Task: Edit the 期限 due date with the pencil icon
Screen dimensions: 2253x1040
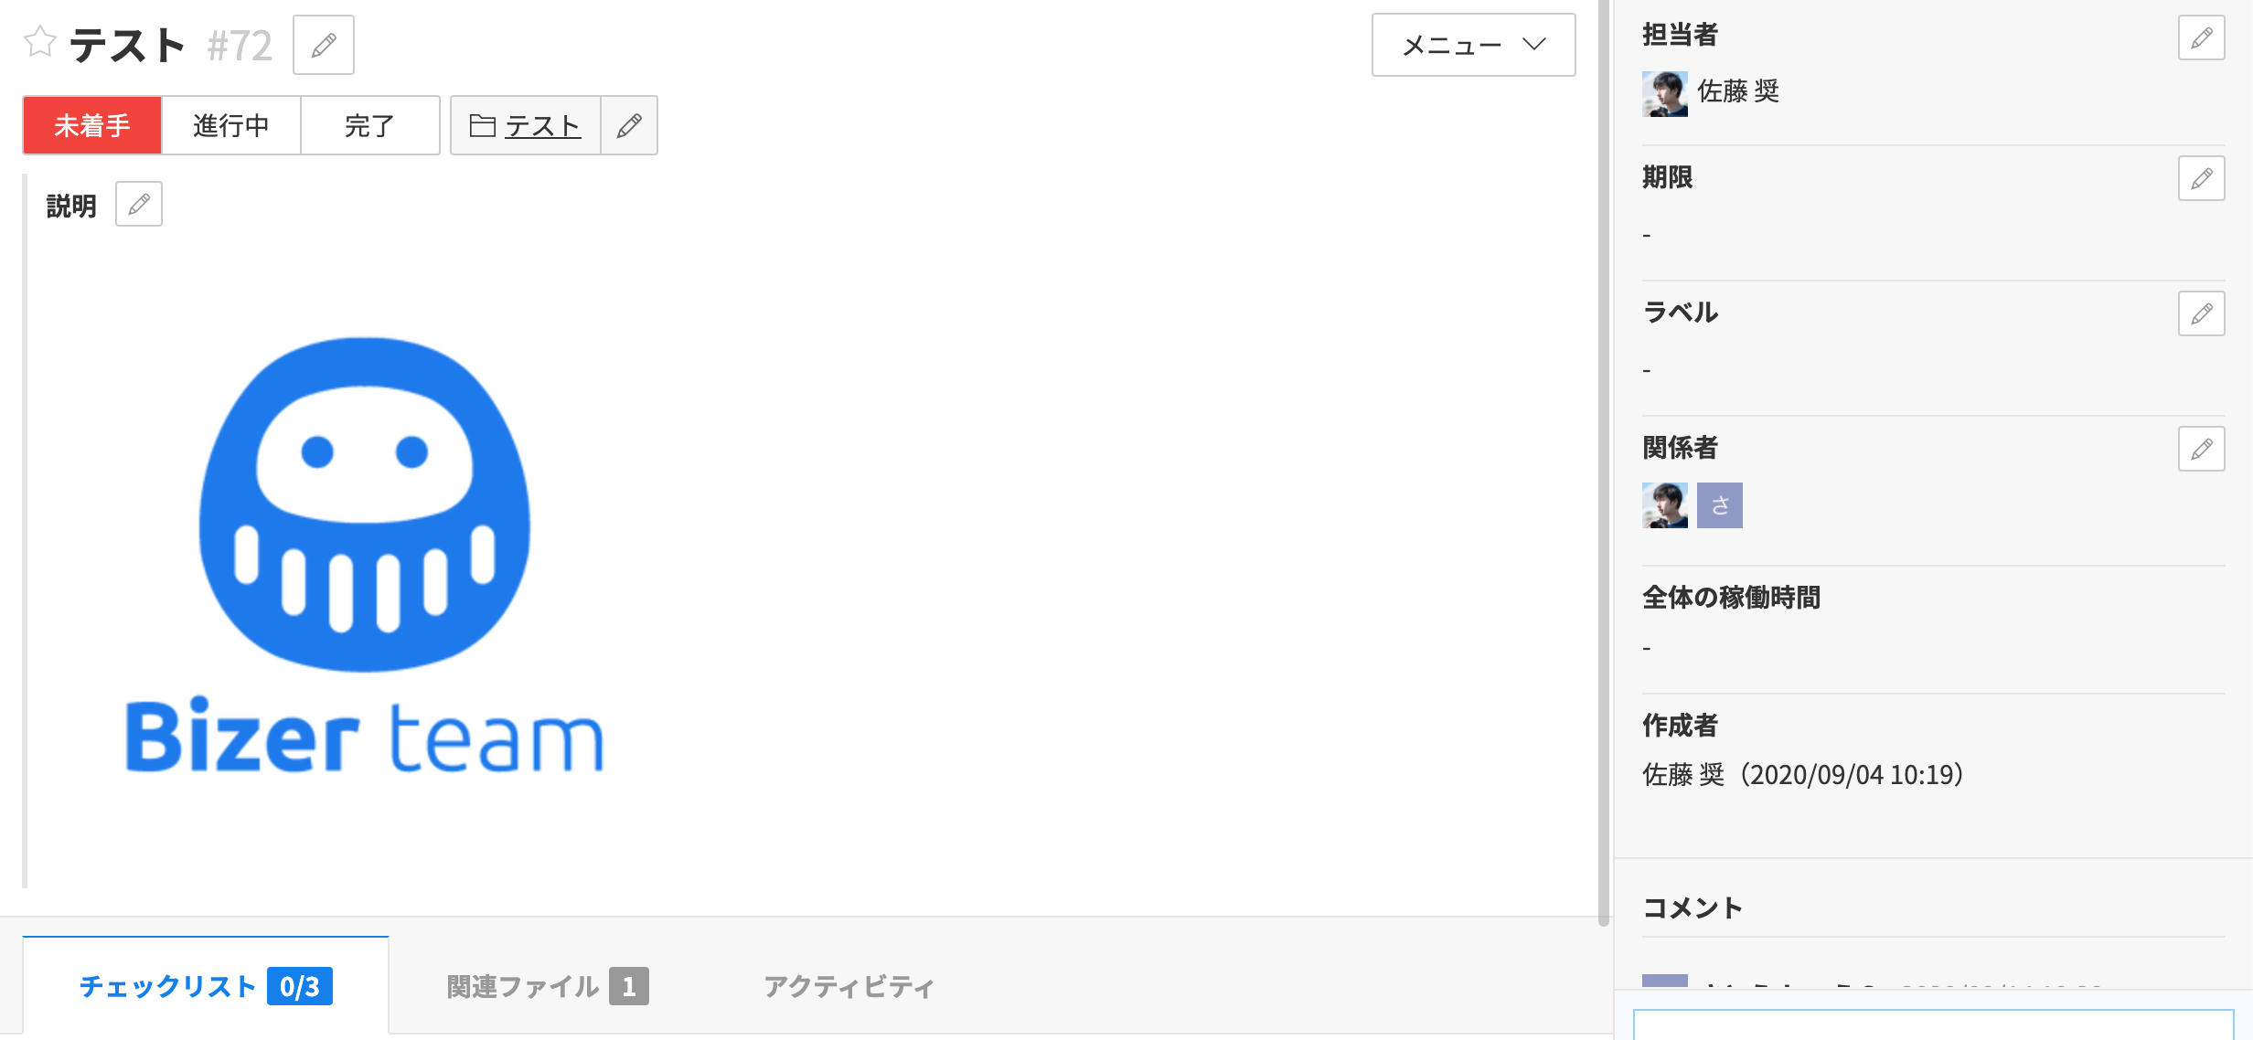Action: click(2203, 178)
